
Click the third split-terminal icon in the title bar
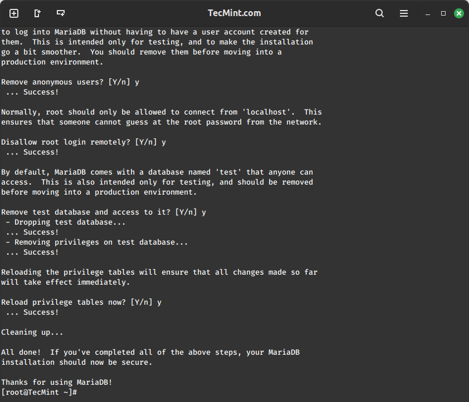[x=61, y=13]
